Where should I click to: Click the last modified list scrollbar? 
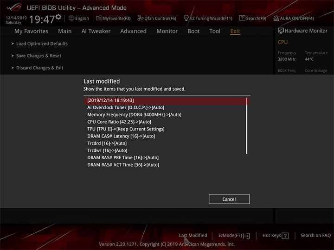pyautogui.click(x=247, y=126)
